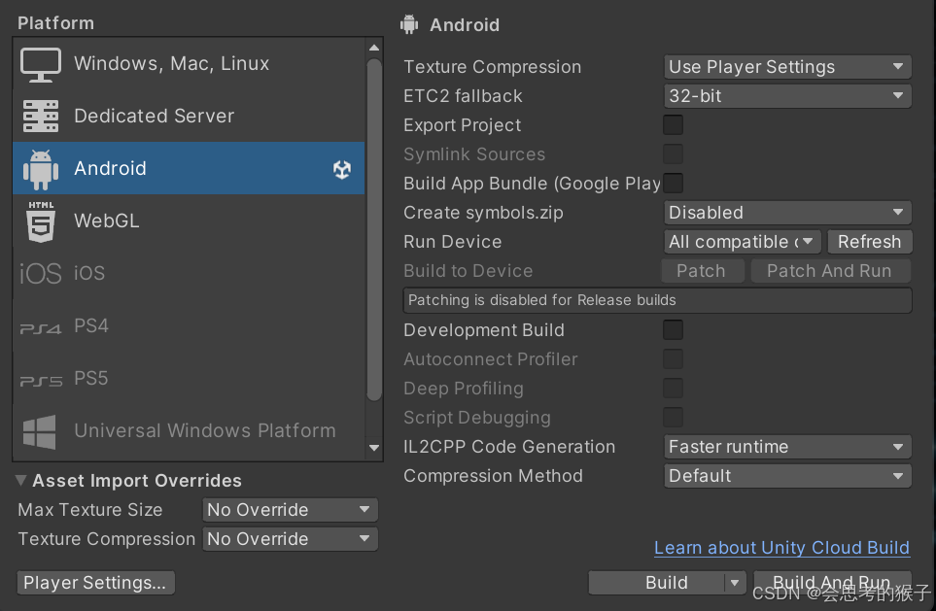Image resolution: width=936 pixels, height=611 pixels.
Task: Open Asset Import Texture Compression override dropdown
Action: (290, 539)
